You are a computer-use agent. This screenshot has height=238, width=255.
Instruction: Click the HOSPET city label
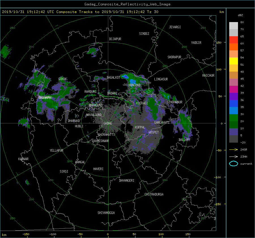[154, 132]
